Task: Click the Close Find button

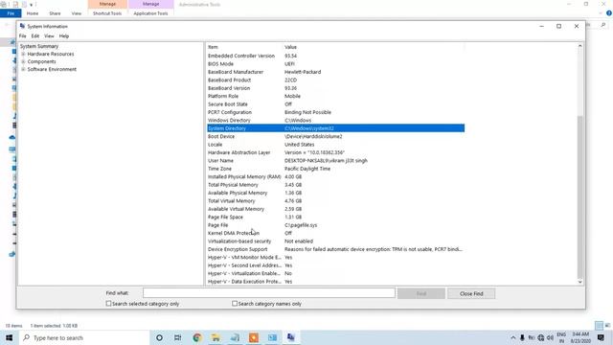Action: (471, 293)
